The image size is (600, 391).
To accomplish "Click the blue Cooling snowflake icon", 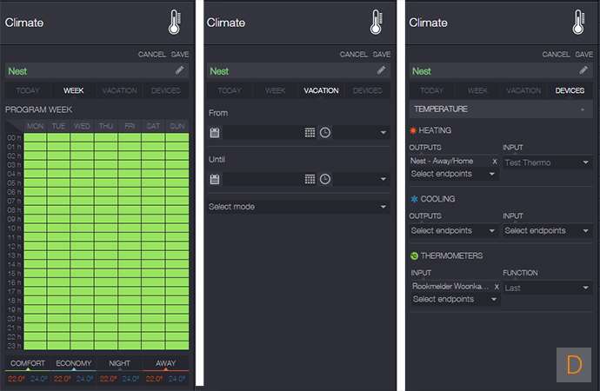I will [414, 199].
